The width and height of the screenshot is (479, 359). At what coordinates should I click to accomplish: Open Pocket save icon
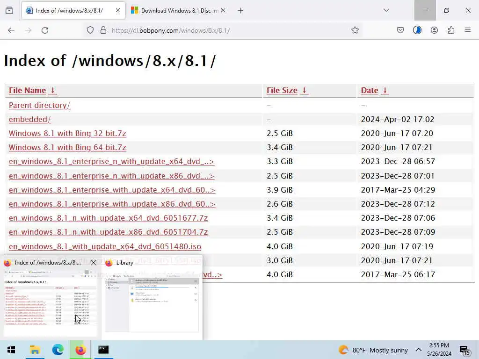[x=400, y=30]
